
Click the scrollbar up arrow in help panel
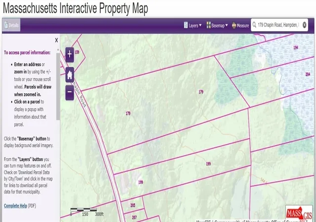(x=58, y=49)
